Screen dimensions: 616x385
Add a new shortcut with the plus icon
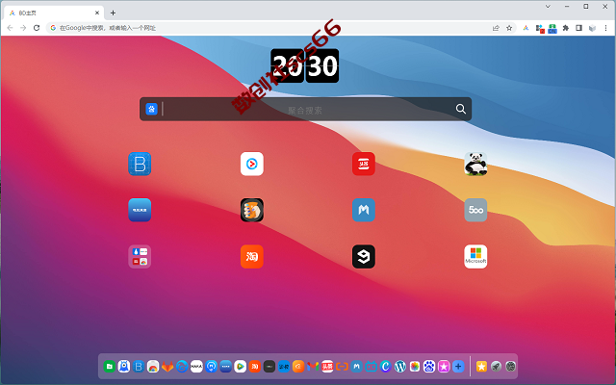pyautogui.click(x=458, y=367)
